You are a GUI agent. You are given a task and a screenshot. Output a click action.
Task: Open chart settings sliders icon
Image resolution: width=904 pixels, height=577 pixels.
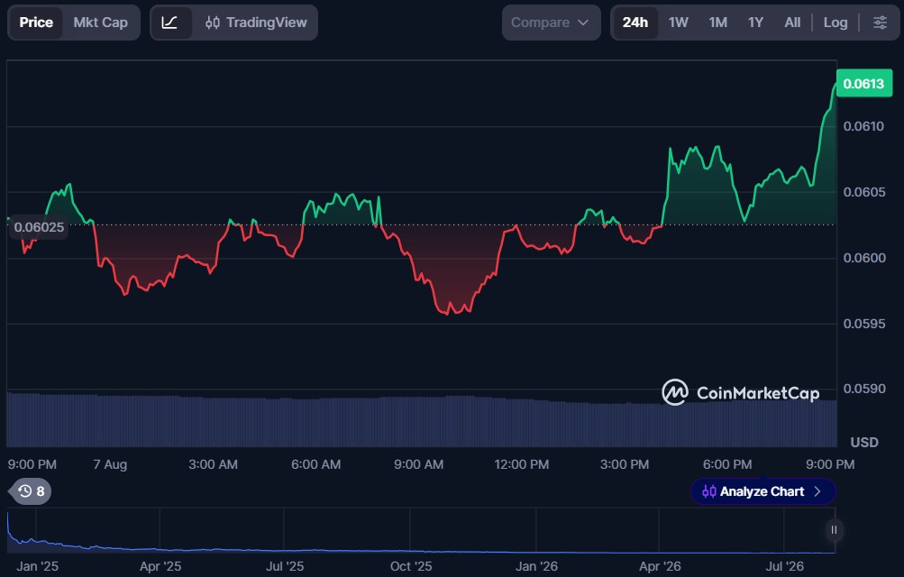click(x=880, y=23)
